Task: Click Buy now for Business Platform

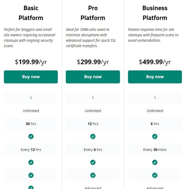Action: click(155, 77)
